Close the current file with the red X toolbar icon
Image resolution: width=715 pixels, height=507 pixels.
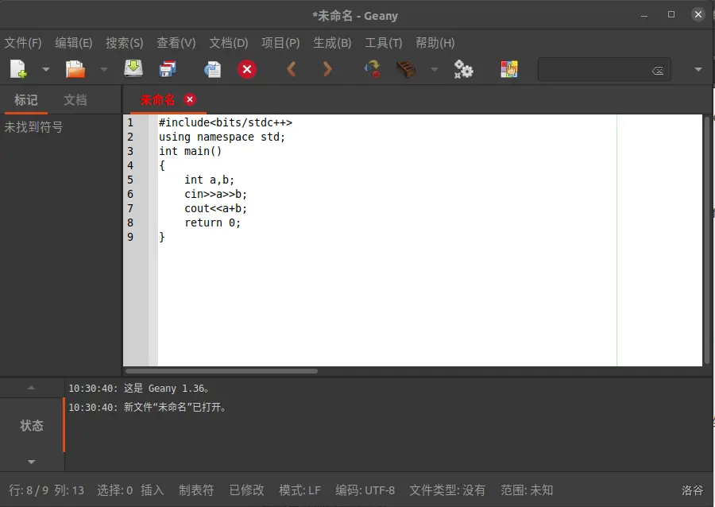pos(247,70)
